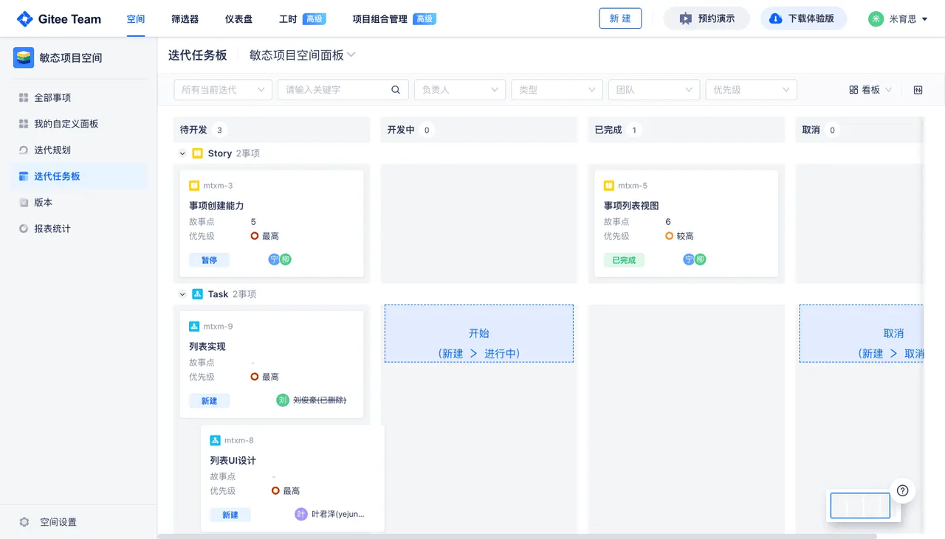Click the 下载体验版 button
Viewport: 945px width, 539px height.
(x=803, y=18)
